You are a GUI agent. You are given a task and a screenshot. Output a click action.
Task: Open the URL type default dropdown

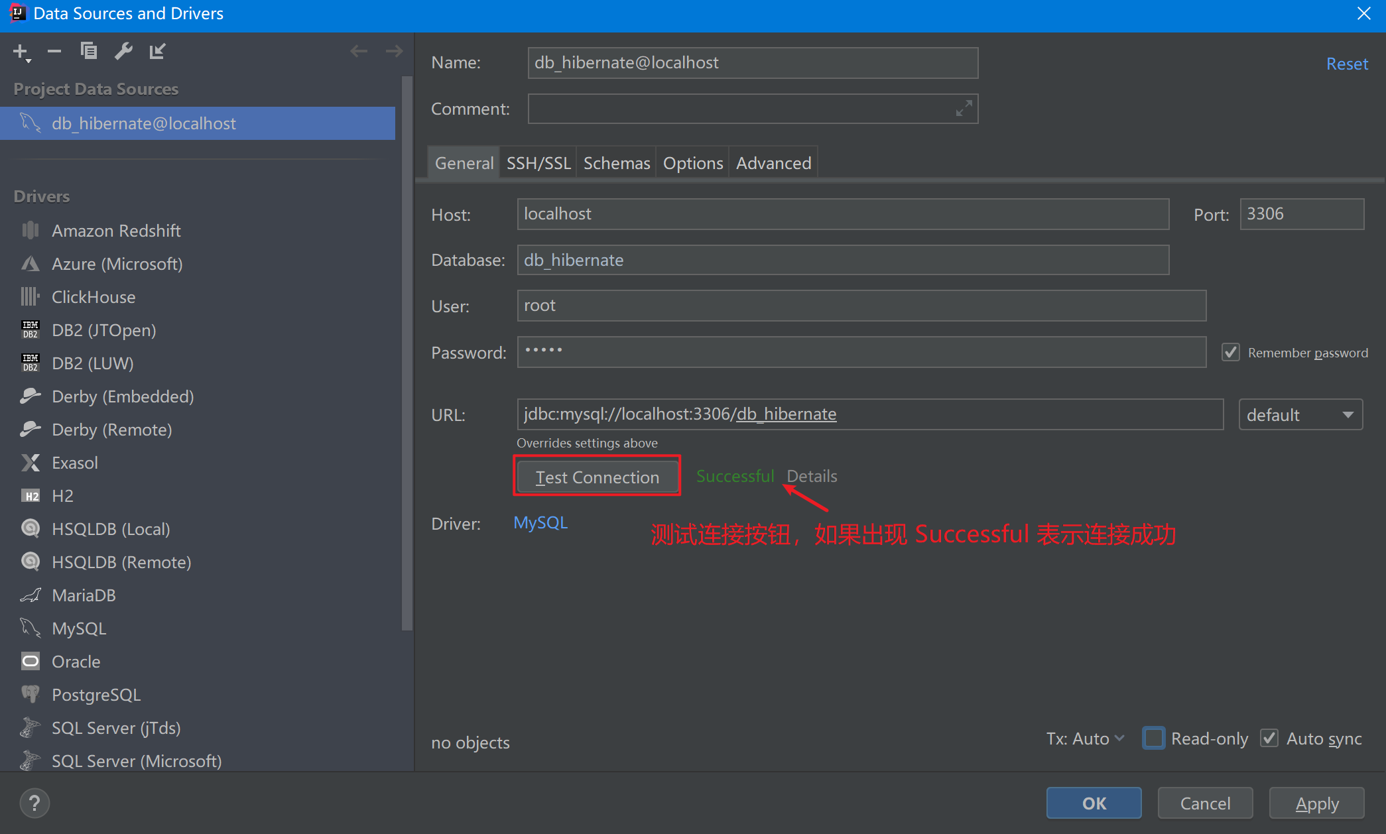tap(1300, 415)
